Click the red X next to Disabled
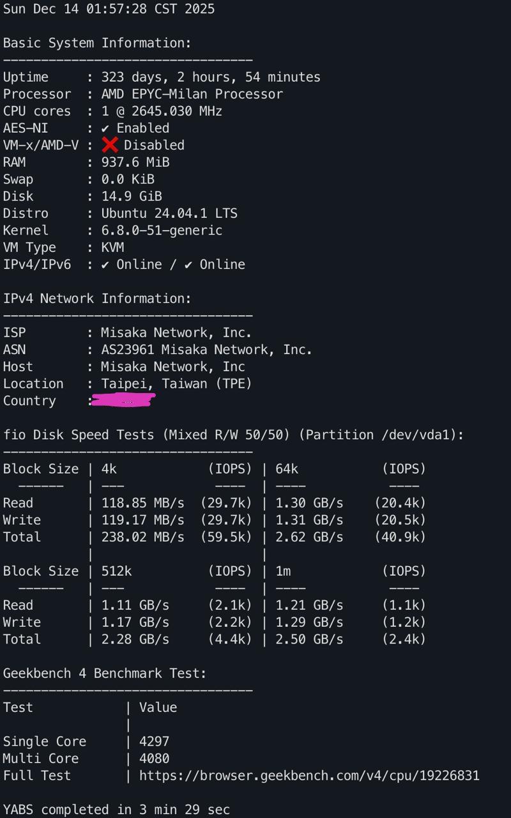 coord(110,145)
